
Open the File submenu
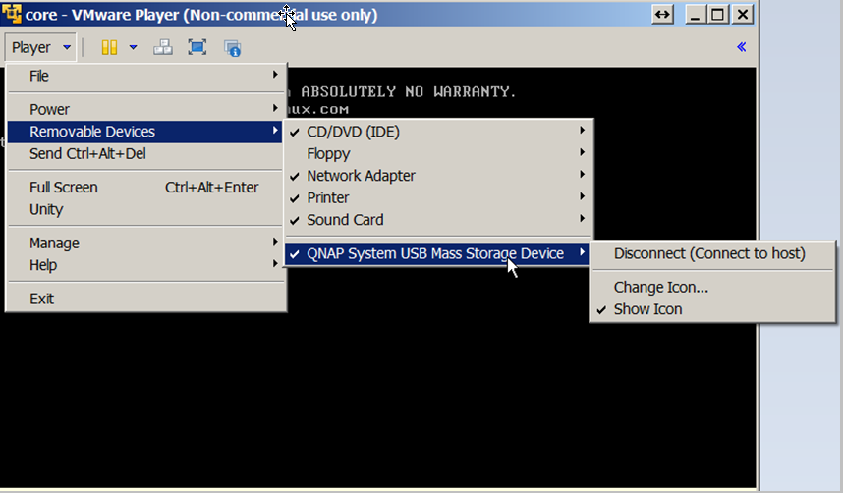pos(145,76)
